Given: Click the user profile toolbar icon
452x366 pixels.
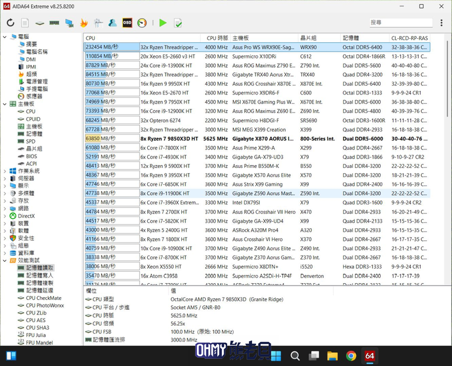Looking at the screenshot, I should click(x=113, y=23).
